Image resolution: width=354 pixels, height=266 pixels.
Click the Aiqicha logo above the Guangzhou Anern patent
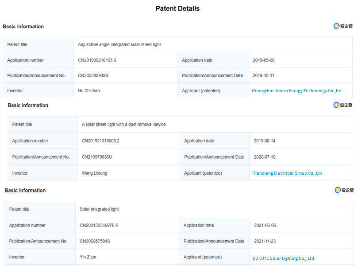(343, 26)
